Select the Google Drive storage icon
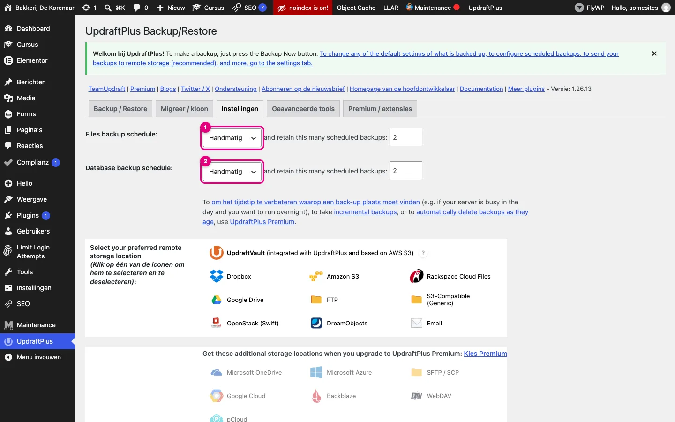The image size is (675, 422). 217,300
